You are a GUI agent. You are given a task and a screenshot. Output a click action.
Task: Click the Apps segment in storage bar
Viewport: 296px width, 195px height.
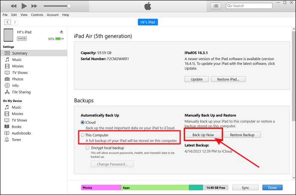pyautogui.click(x=154, y=187)
